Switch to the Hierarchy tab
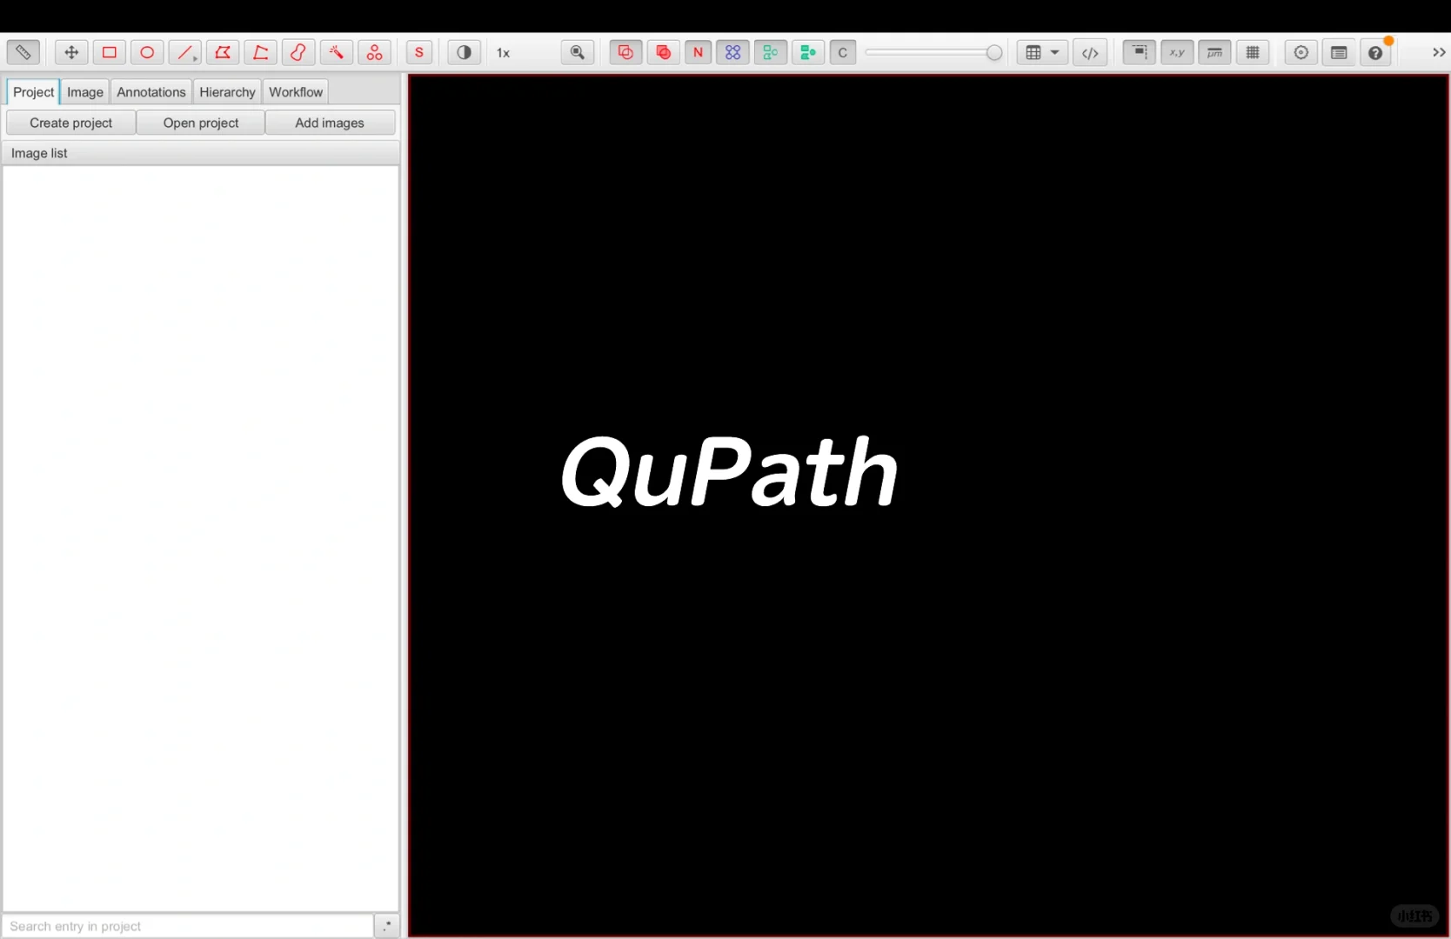The height and width of the screenshot is (939, 1451). click(227, 92)
